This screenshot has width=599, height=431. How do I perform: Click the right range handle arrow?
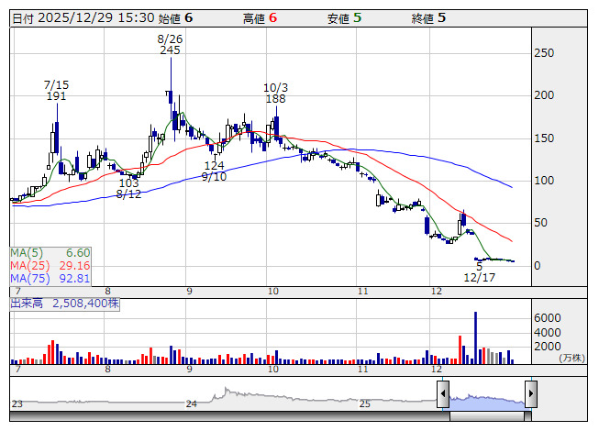click(x=530, y=395)
